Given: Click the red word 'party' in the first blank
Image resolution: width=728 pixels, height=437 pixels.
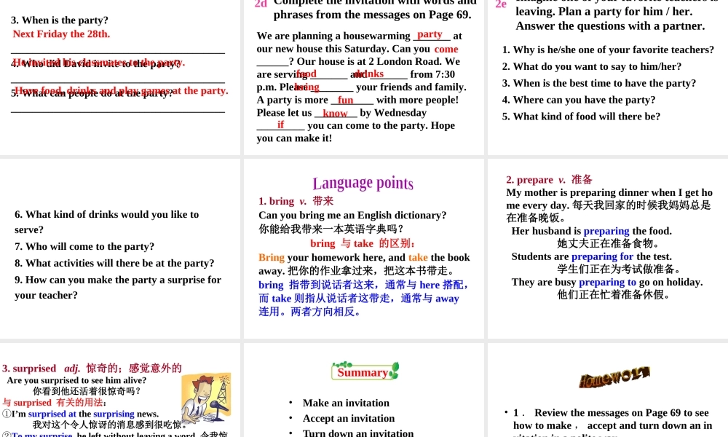Looking at the screenshot, I should point(430,34).
